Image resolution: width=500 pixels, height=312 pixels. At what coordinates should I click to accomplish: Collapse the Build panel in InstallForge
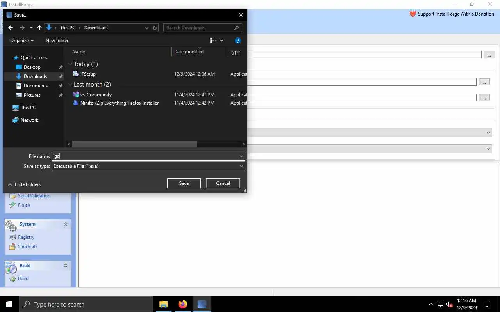pos(66,266)
